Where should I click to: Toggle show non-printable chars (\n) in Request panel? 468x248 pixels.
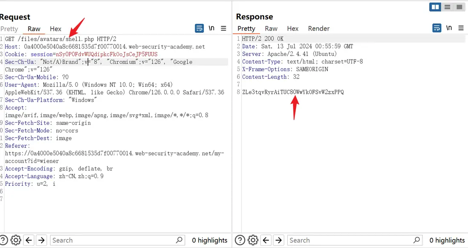click(x=211, y=28)
